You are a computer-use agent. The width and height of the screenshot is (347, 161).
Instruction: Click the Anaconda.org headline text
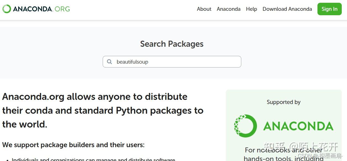point(102,110)
